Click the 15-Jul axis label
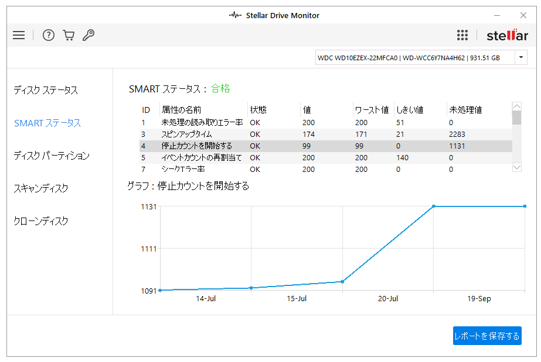The image size is (541, 362). tap(297, 299)
